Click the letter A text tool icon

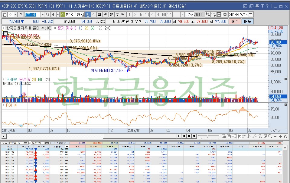click(x=285, y=136)
